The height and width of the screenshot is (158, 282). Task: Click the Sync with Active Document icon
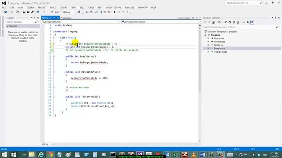pos(226,22)
